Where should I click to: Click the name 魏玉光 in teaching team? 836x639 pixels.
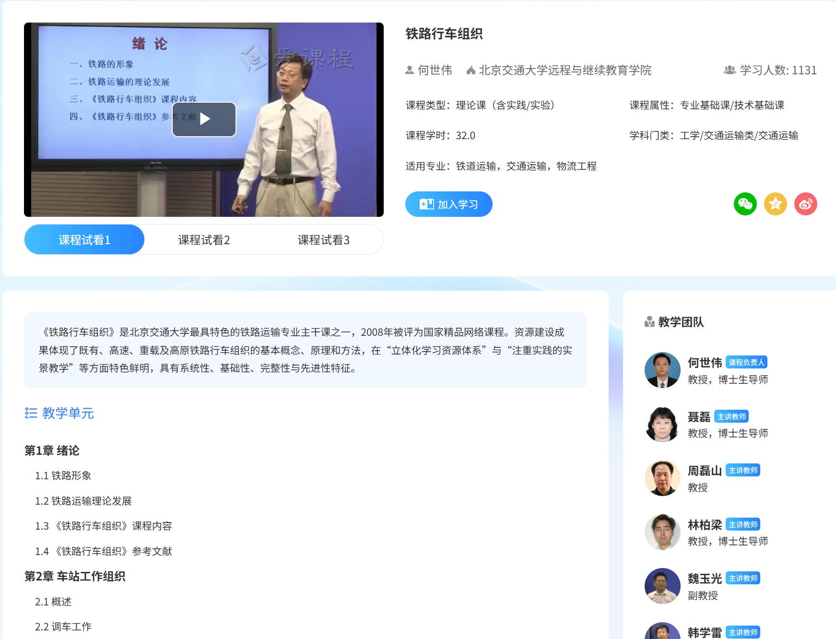(x=705, y=579)
